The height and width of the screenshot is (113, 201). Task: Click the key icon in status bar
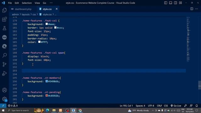185,106
